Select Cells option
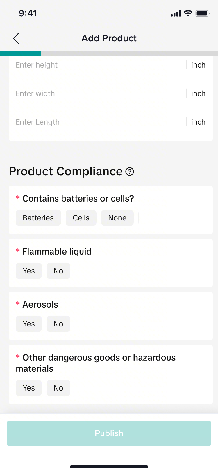218x473 pixels. pyautogui.click(x=81, y=218)
